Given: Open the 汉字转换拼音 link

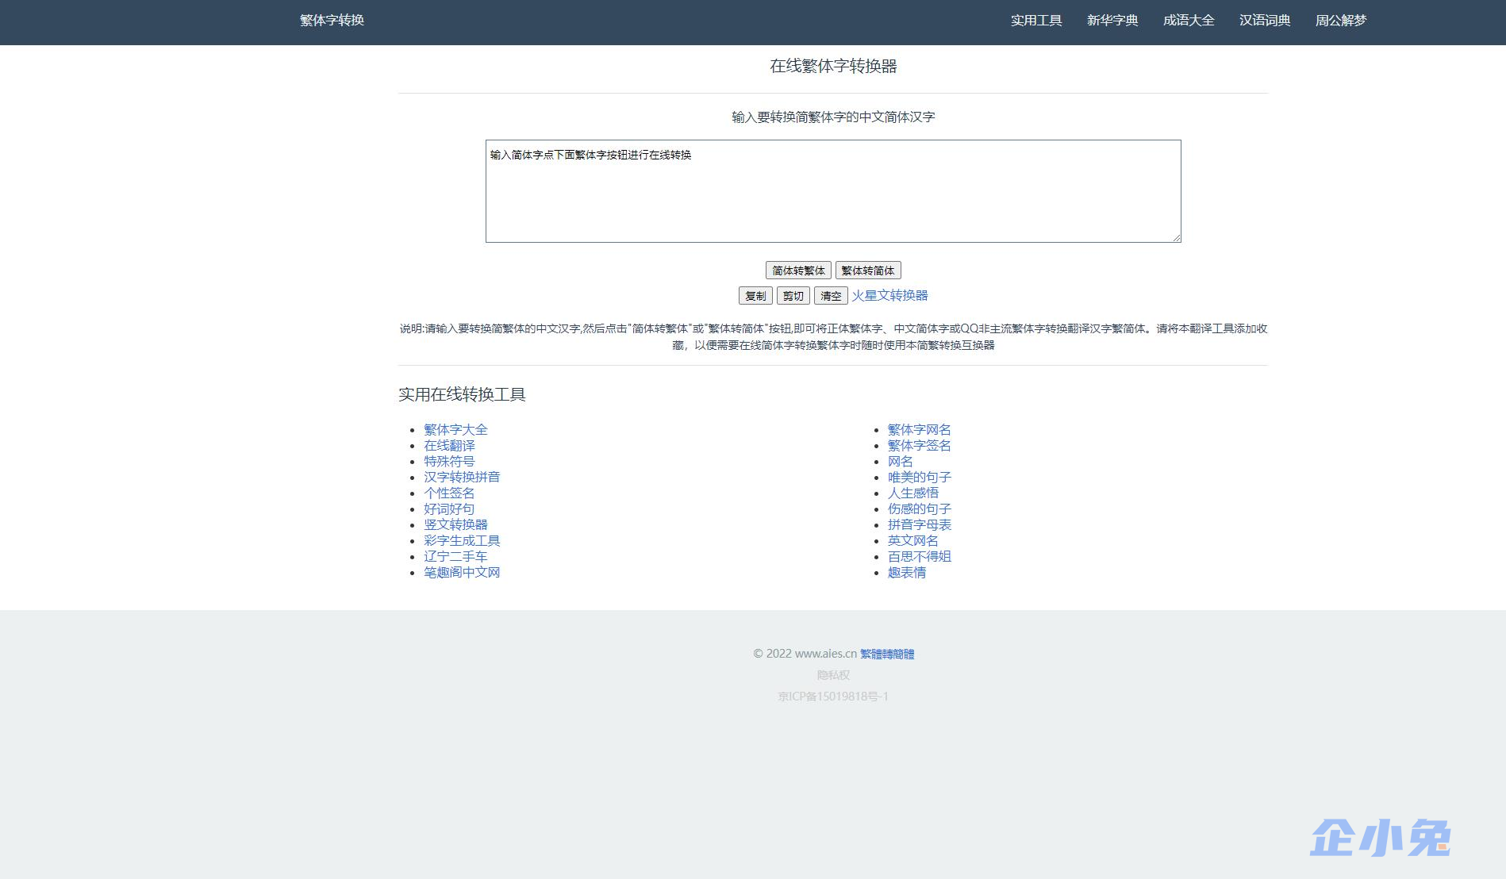Looking at the screenshot, I should [462, 477].
